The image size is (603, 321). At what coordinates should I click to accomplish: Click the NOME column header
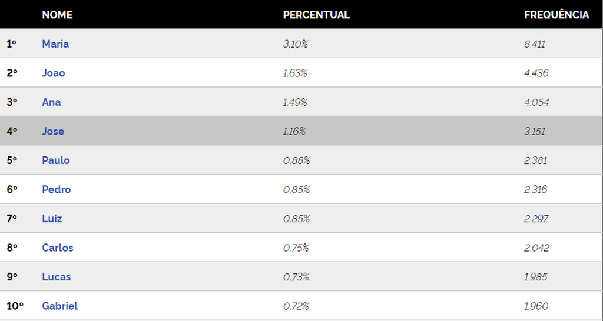pyautogui.click(x=57, y=15)
